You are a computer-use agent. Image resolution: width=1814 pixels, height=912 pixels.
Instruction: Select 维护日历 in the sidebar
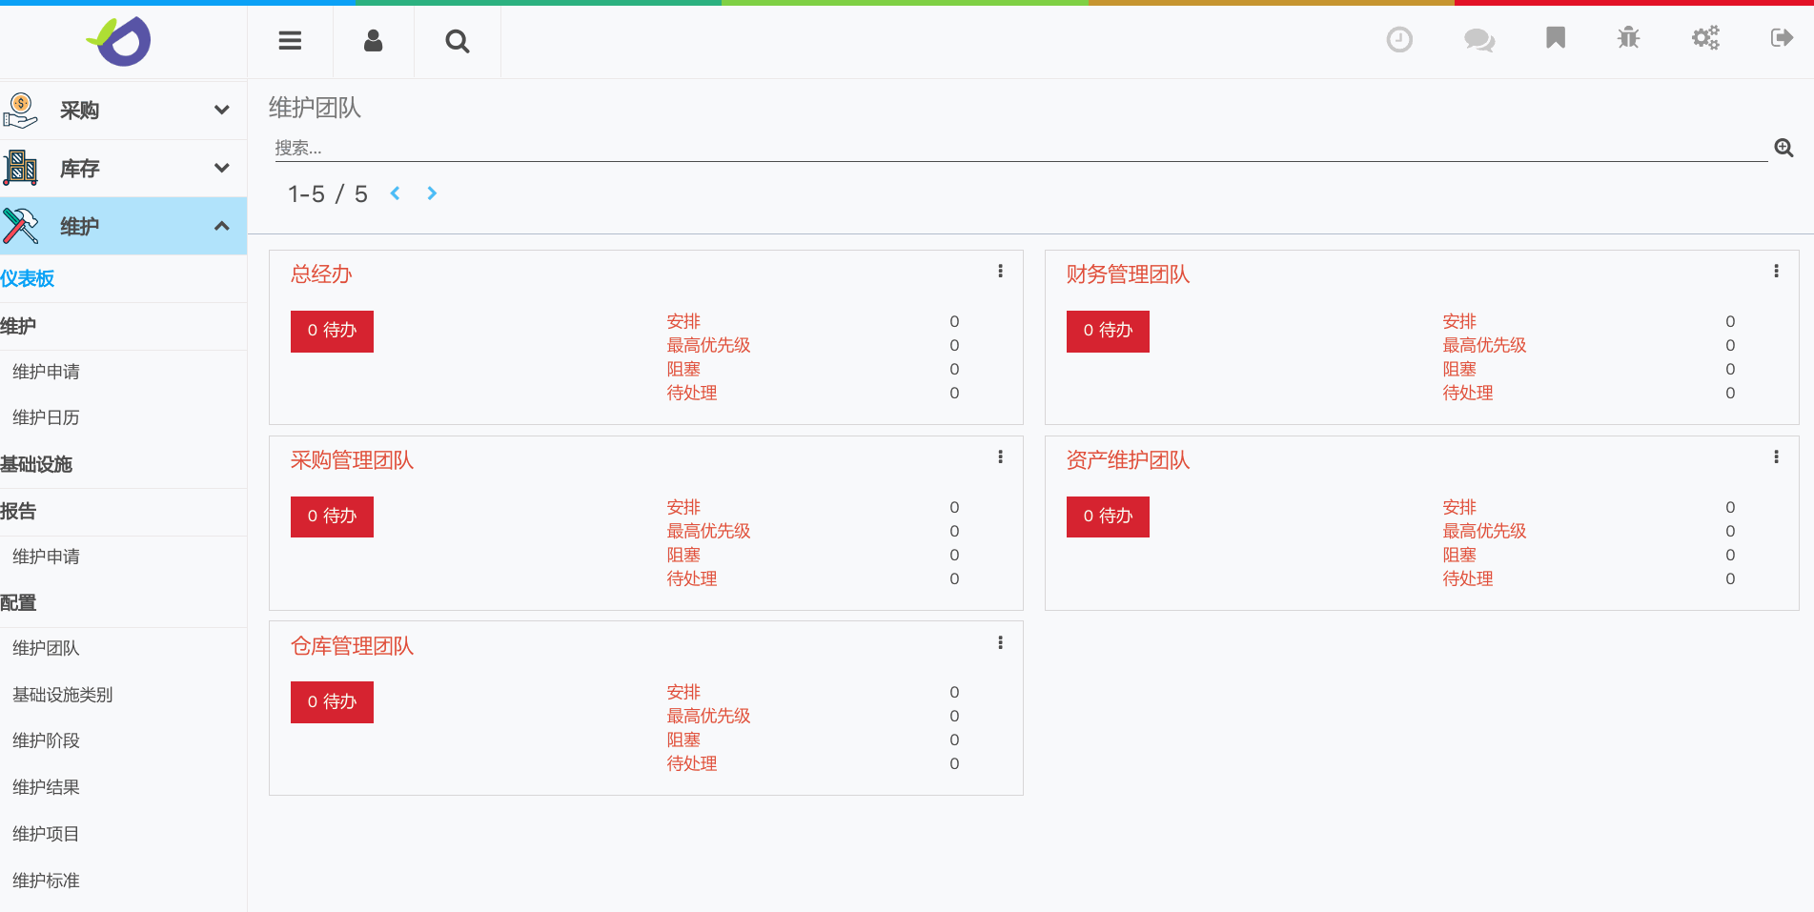click(46, 417)
